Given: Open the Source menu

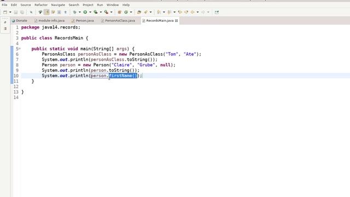Looking at the screenshot, I should (x=26, y=5).
